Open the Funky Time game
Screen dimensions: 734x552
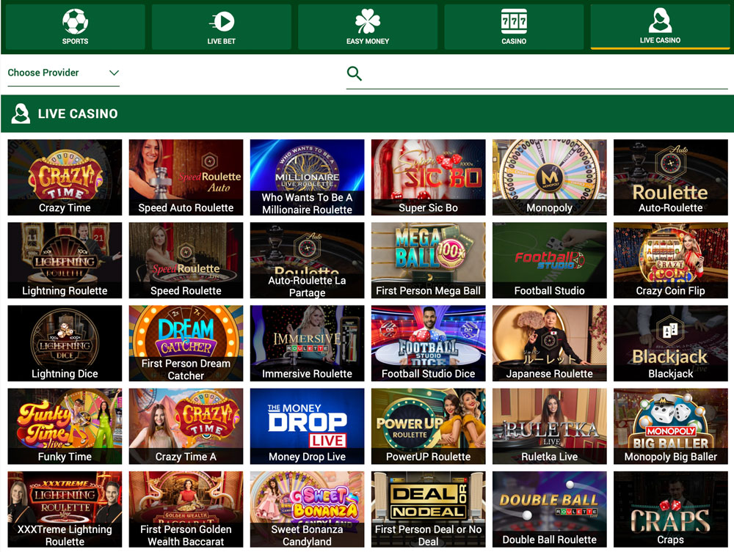tap(65, 426)
